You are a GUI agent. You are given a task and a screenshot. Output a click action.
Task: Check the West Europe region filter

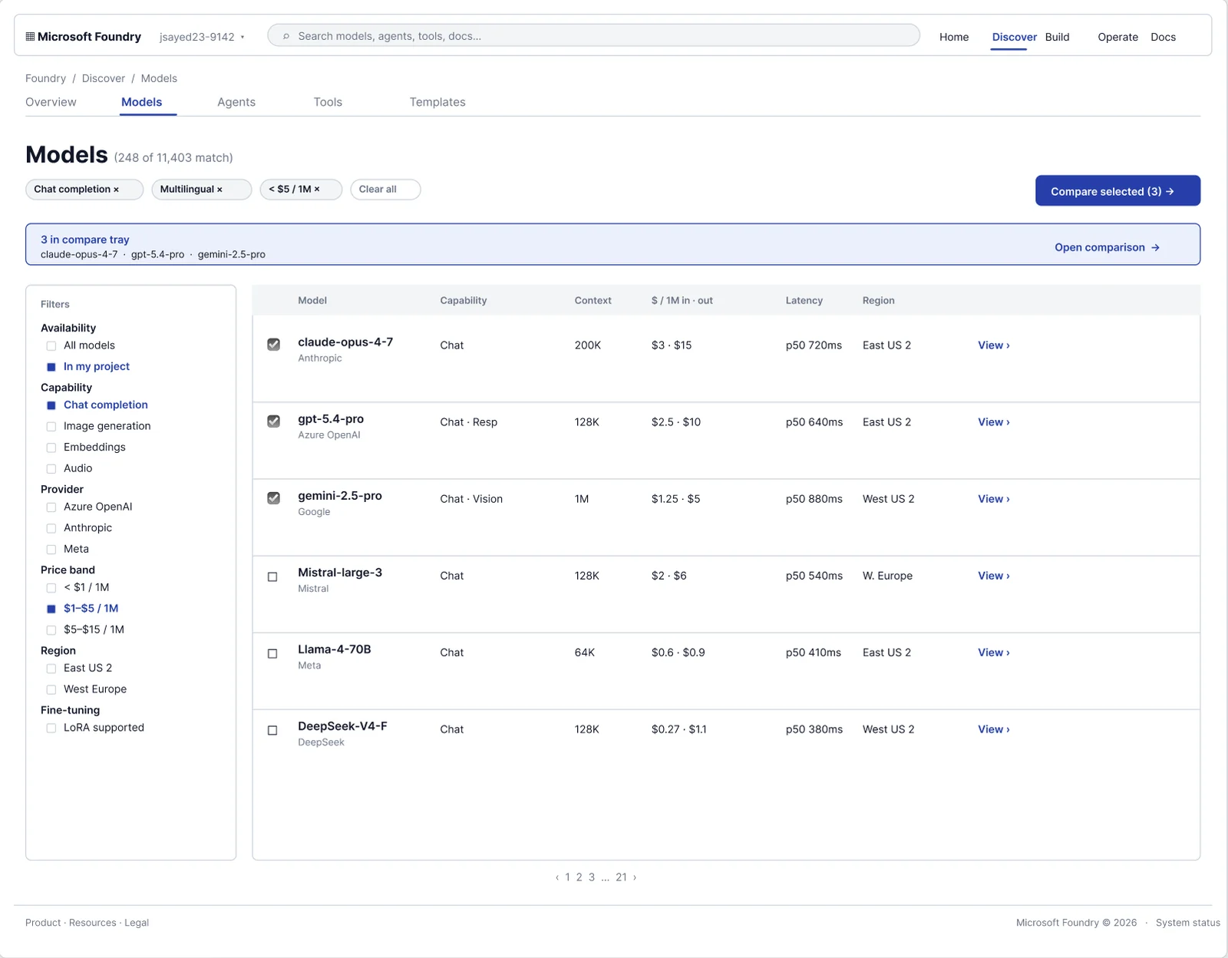click(51, 689)
